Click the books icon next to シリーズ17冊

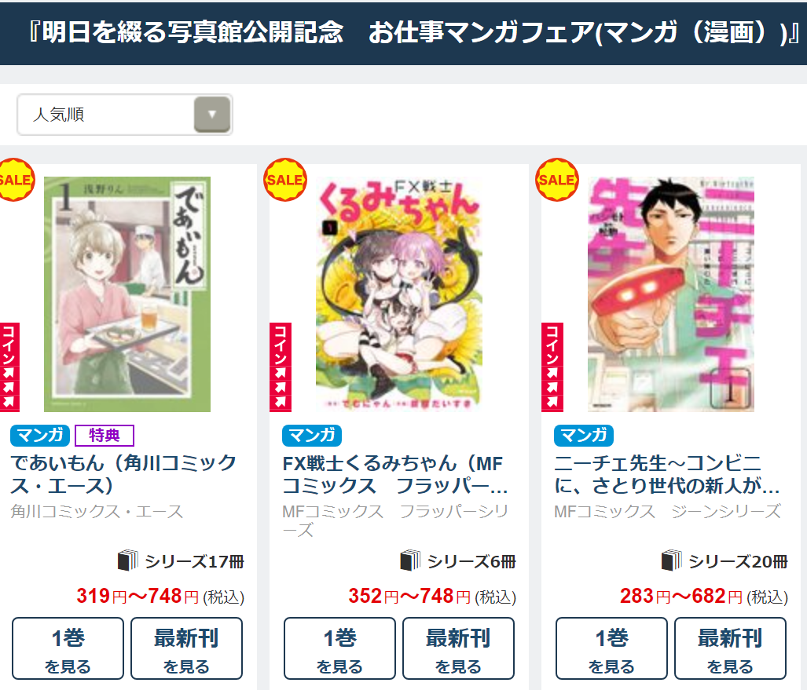127,560
